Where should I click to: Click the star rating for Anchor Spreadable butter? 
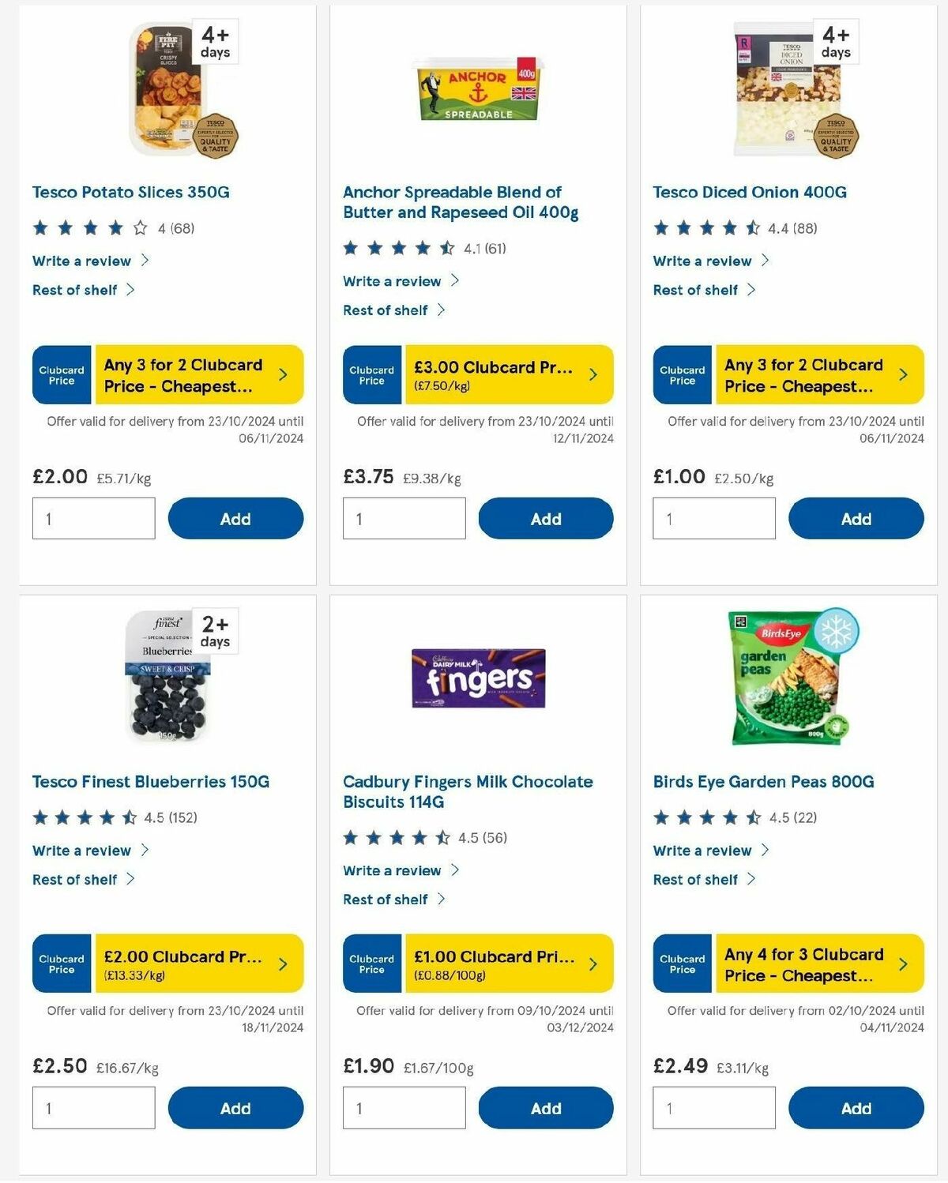pos(393,247)
